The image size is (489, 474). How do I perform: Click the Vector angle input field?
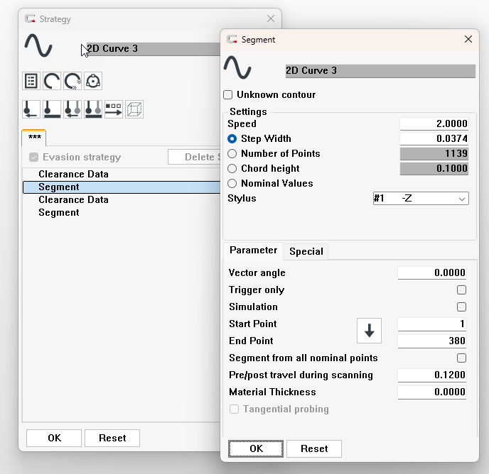(432, 272)
